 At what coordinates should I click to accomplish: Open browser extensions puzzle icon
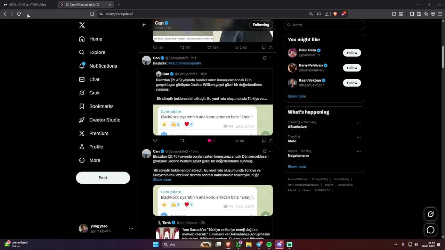click(394, 14)
